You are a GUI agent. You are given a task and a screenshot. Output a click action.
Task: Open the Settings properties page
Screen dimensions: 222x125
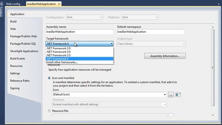click(15, 73)
